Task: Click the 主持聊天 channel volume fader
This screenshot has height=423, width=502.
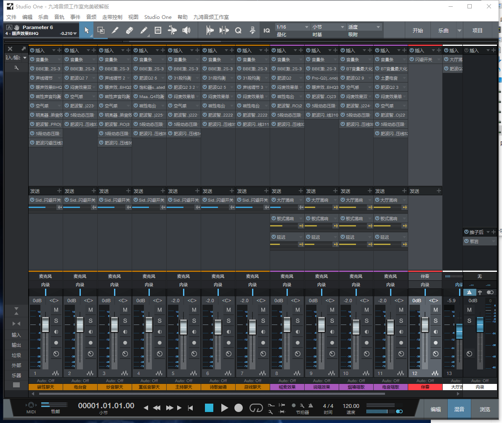Action: (183, 326)
